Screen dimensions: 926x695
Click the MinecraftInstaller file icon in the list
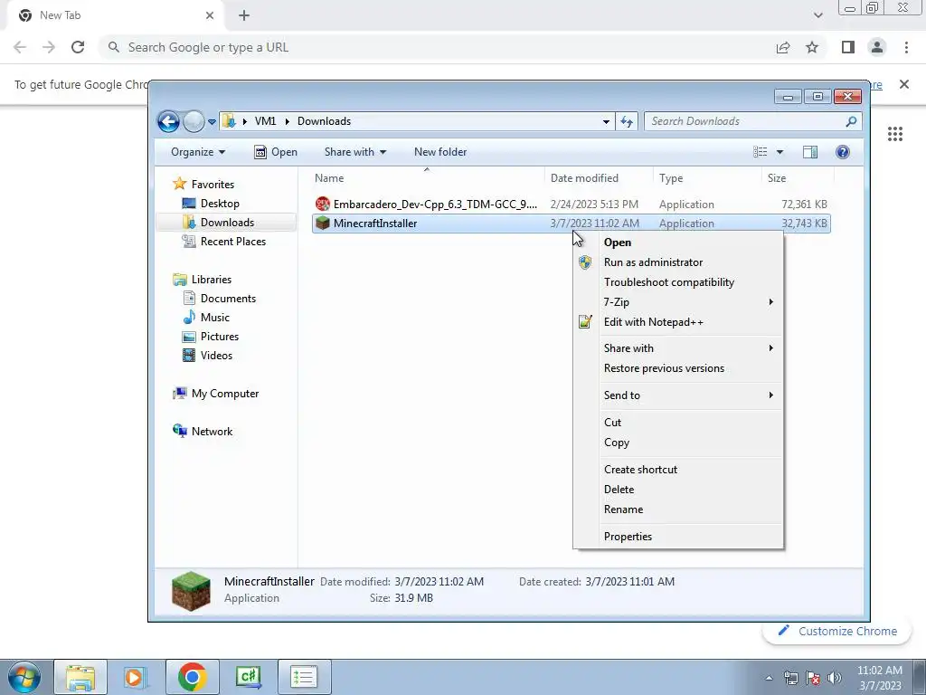(x=323, y=224)
